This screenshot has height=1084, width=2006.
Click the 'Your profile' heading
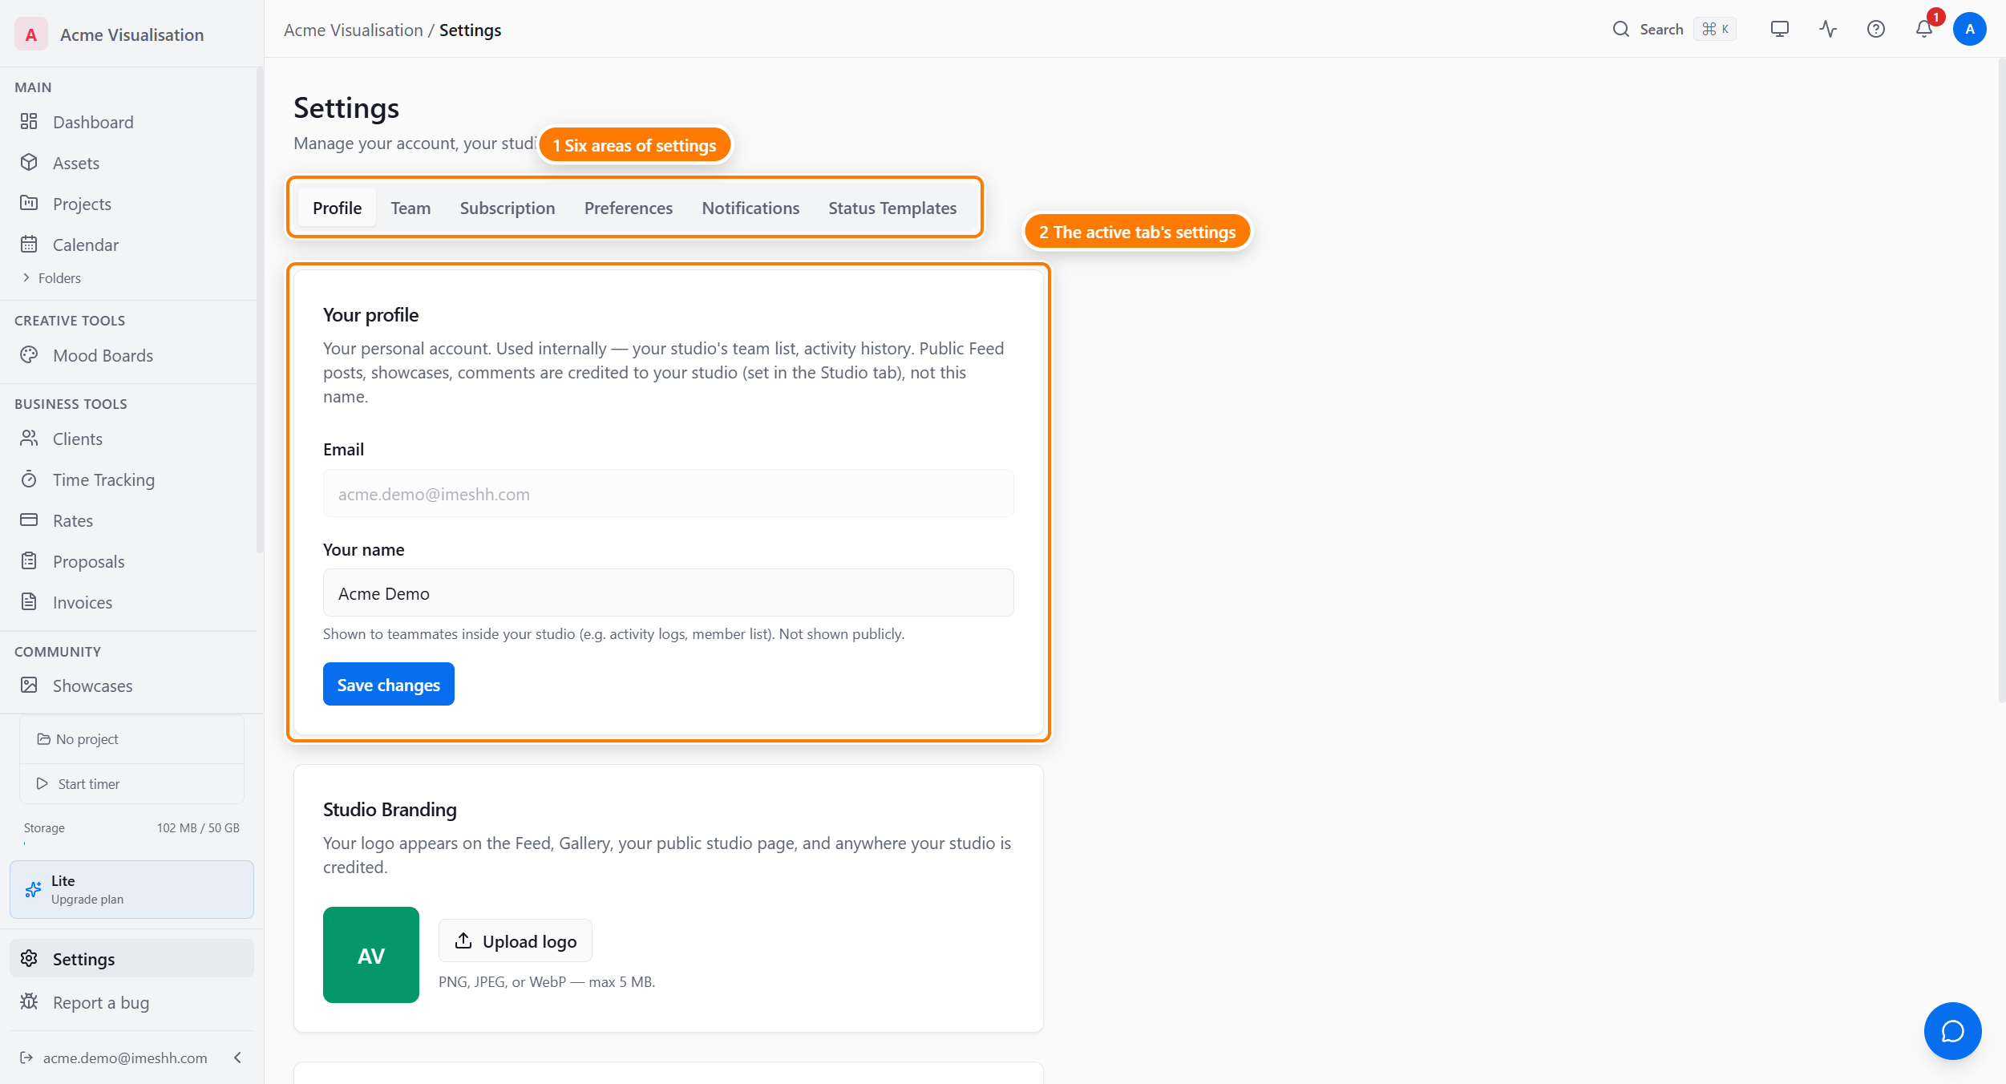coord(370,314)
